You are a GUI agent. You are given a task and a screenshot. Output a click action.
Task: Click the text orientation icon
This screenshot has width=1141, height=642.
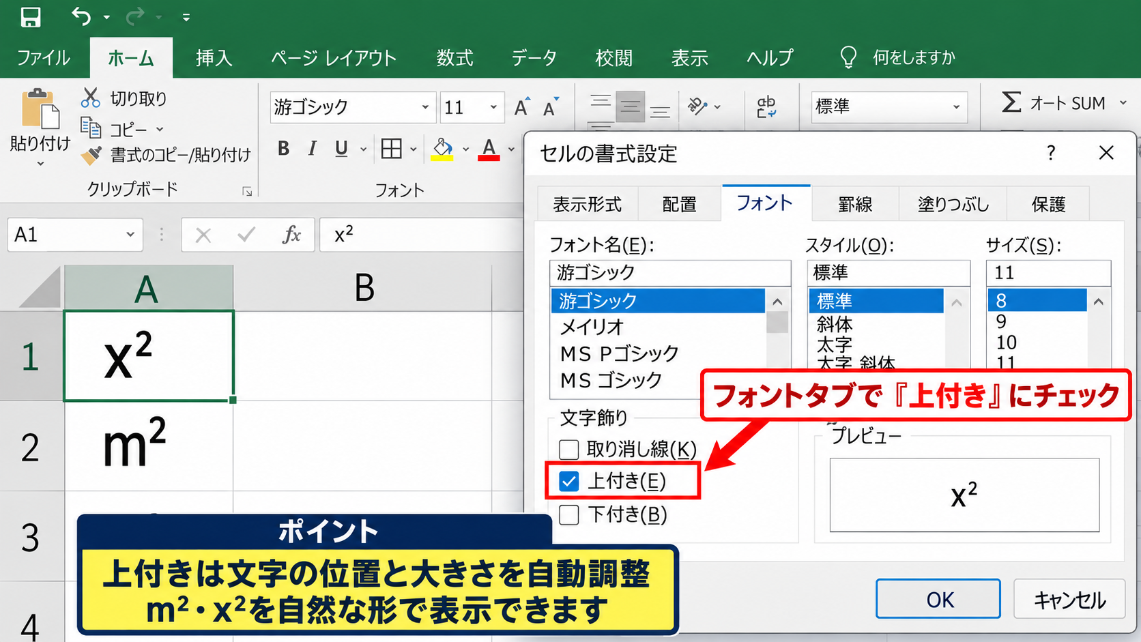coord(697,106)
